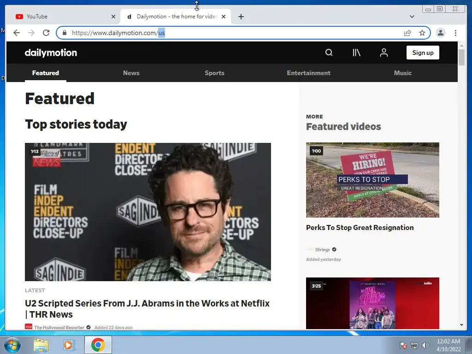This screenshot has width=472, height=354.
Task: Open The Hollywood Reporter channel link
Action: pyautogui.click(x=59, y=328)
